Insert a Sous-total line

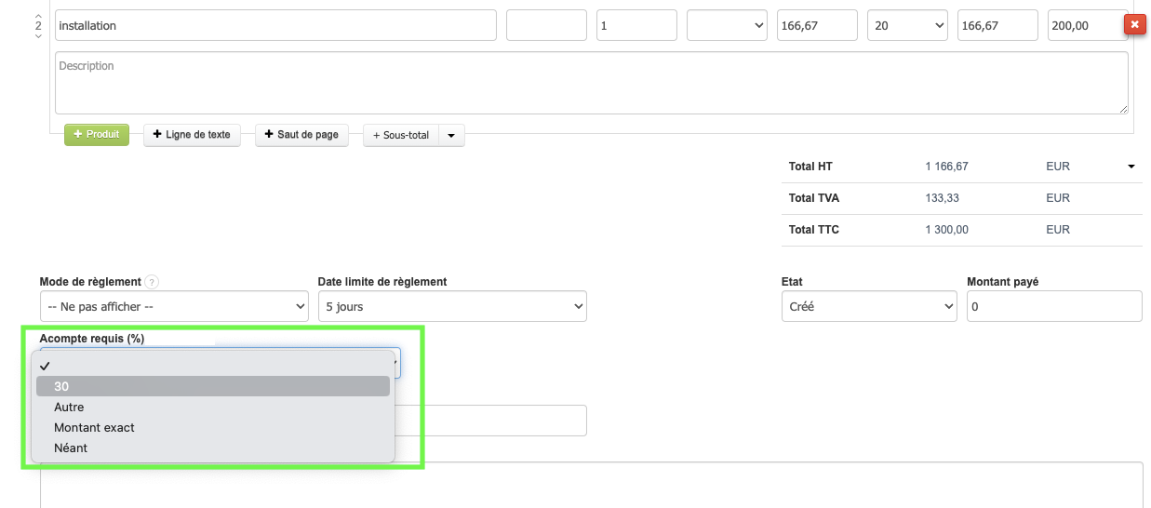tap(401, 136)
